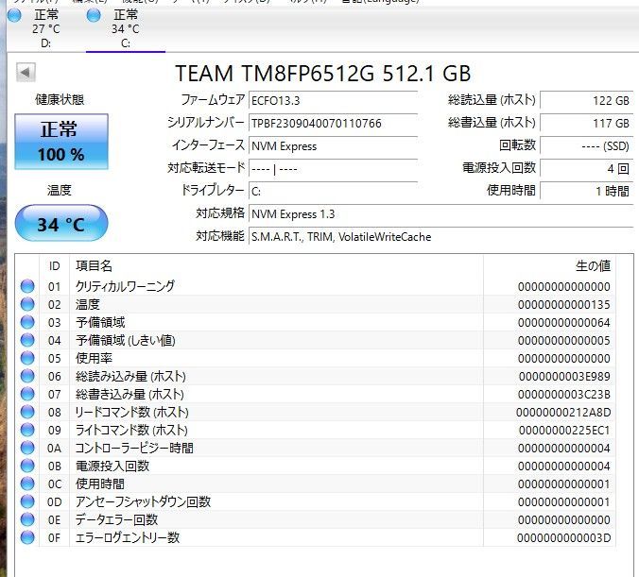Click the status orb for row 0B 電源投入回数
The image size is (639, 577).
pos(27,466)
